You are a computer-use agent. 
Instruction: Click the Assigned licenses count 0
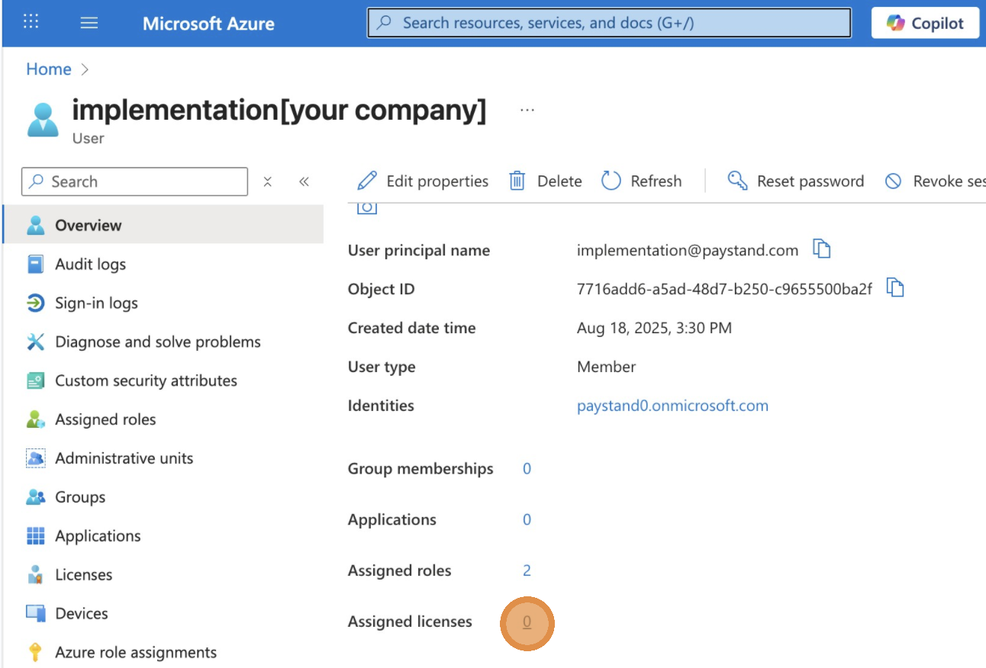pos(527,622)
